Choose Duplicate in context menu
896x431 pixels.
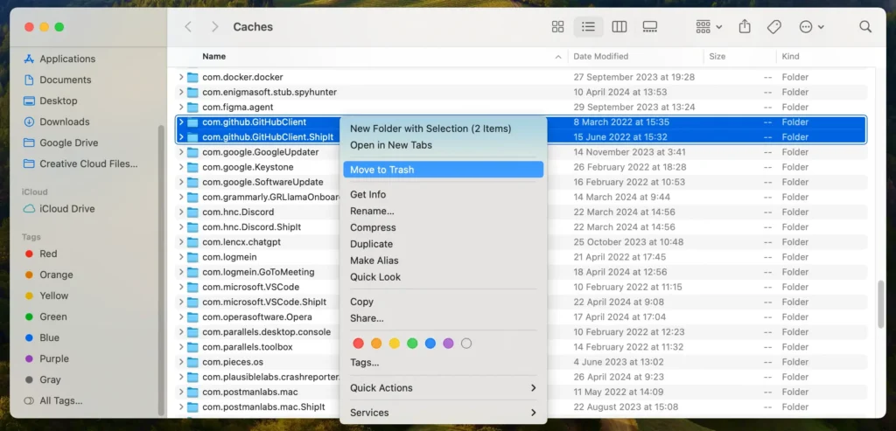[443, 244]
